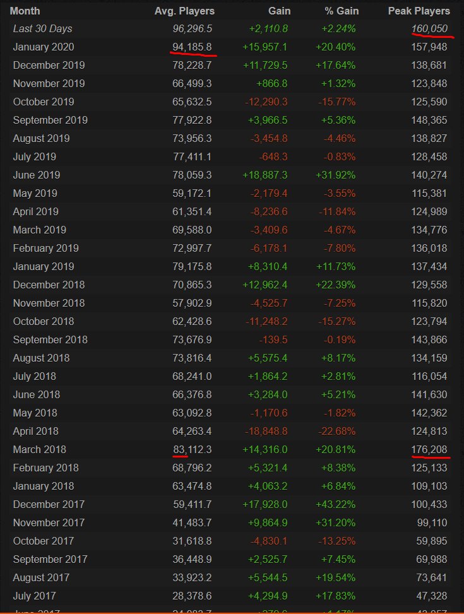
Task: Select the August 2018 month cell
Action: tap(41, 358)
